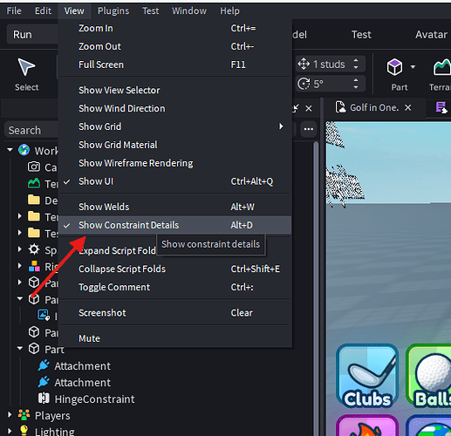Choose Zoom Out from View menu
The height and width of the screenshot is (436, 451).
175,46
